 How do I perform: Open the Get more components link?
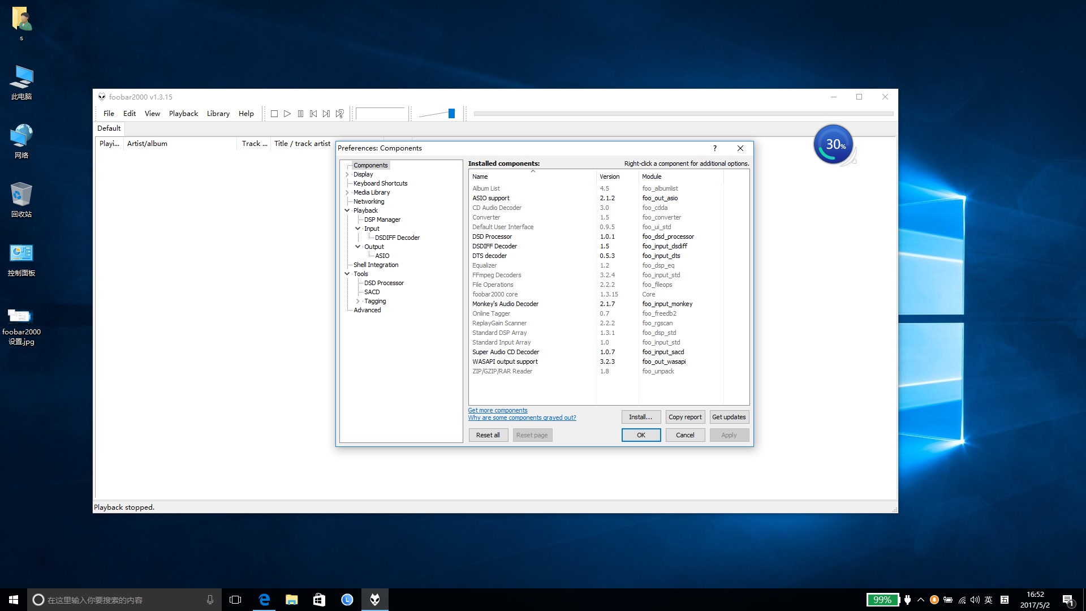point(497,410)
